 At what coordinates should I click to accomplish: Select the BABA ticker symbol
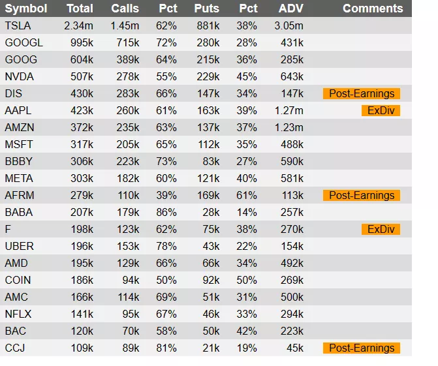point(19,213)
